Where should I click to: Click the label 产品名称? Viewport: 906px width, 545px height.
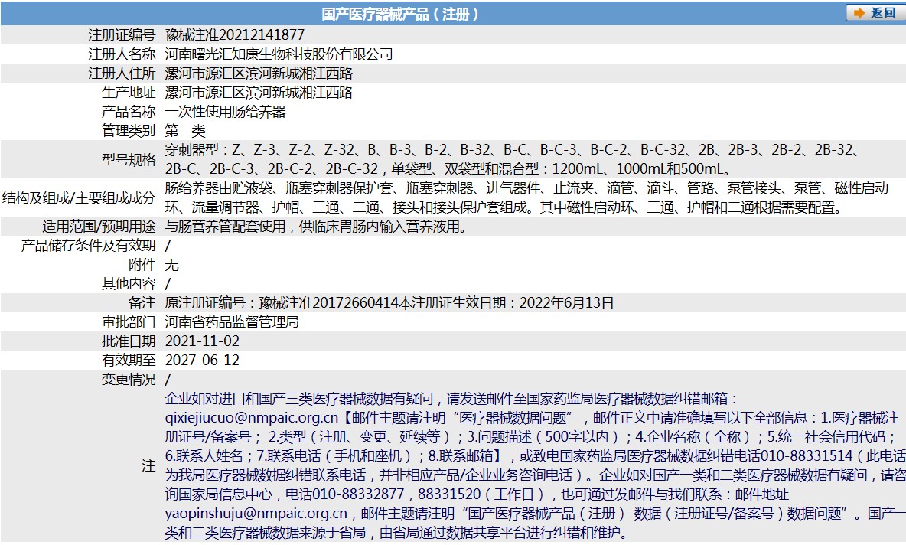(x=129, y=112)
